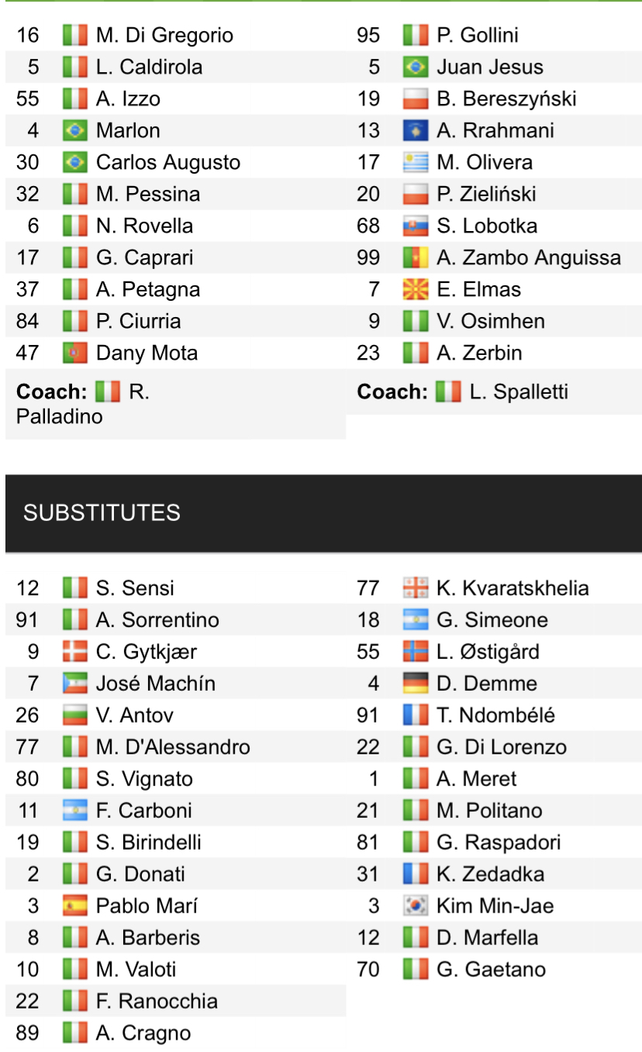The image size is (642, 1052).
Task: Tap the Italy flag beside coach L. Spalletti
Action: (x=448, y=392)
